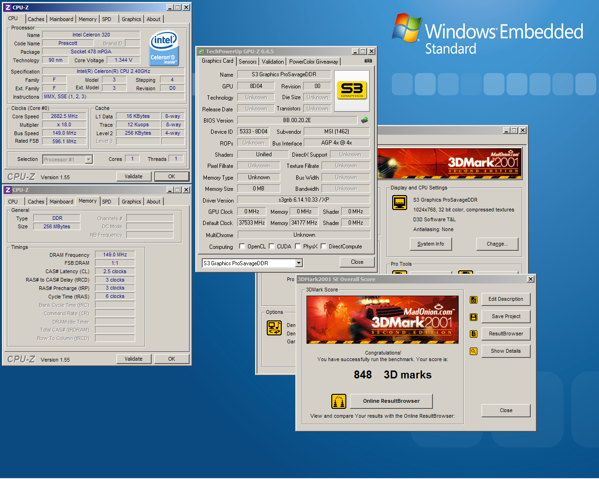Click the Edit Description icon

[x=474, y=299]
